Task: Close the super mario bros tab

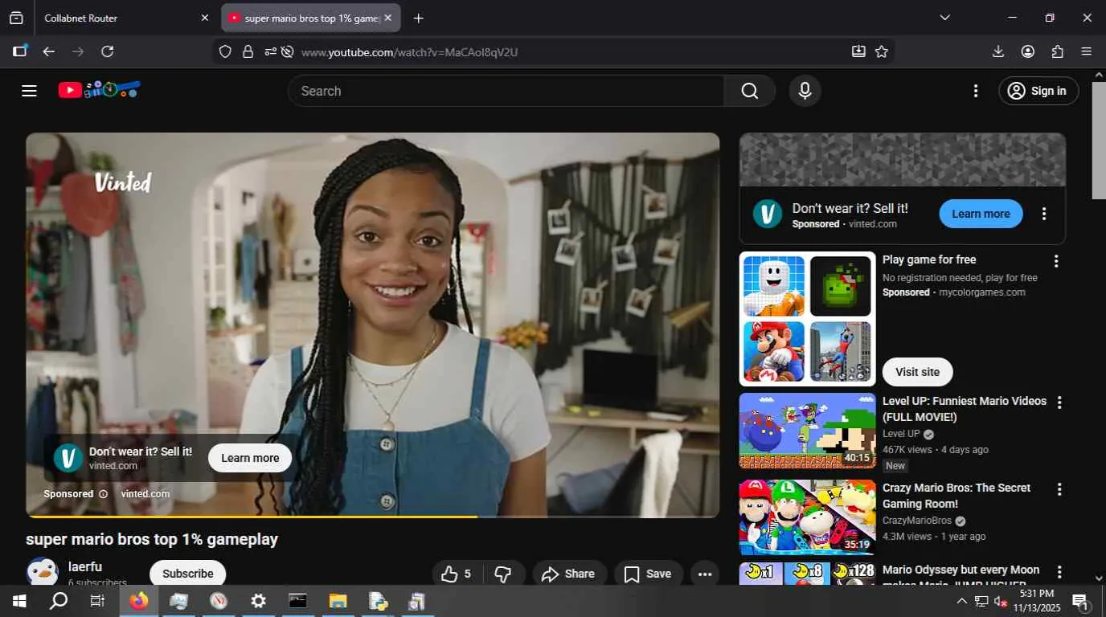Action: (x=387, y=18)
